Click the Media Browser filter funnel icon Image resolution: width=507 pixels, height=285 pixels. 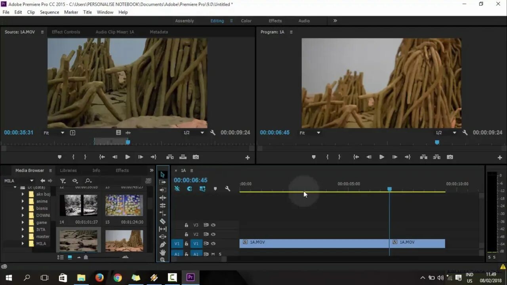pos(63,181)
